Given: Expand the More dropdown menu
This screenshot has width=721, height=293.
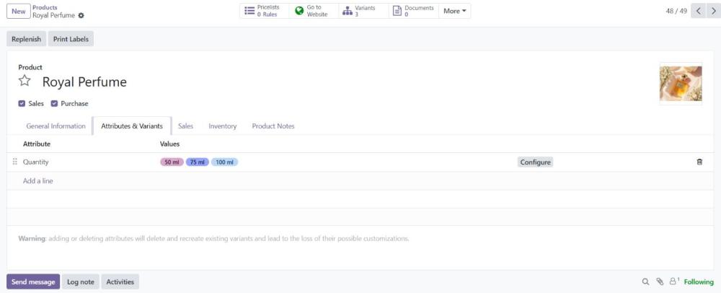Looking at the screenshot, I should [454, 11].
